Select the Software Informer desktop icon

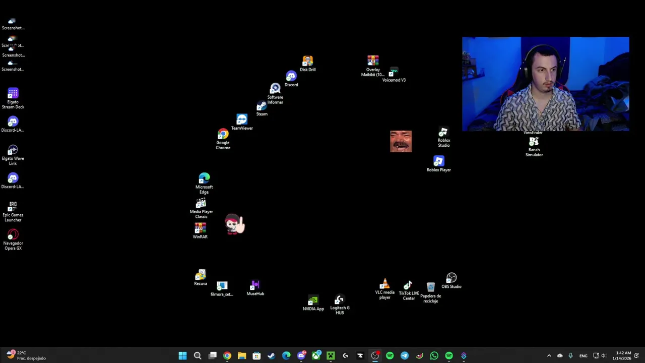275,94
